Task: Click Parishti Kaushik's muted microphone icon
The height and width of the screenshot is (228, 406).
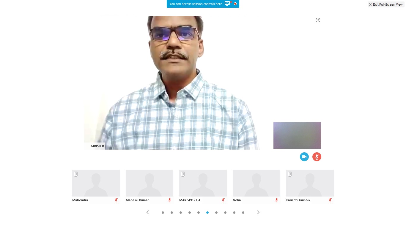Action: tap(330, 200)
